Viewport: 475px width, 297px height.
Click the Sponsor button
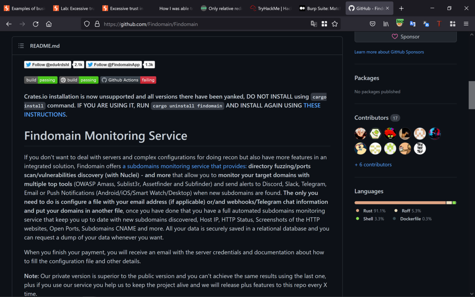click(x=405, y=36)
